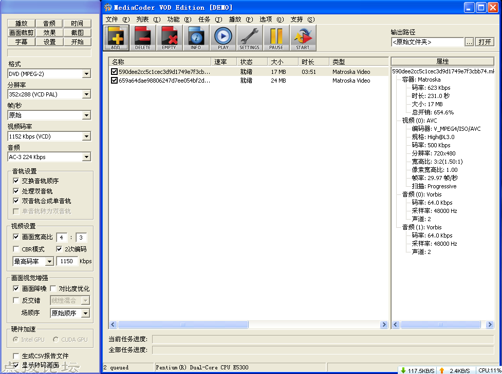Click the START transcoding icon

[x=303, y=37]
